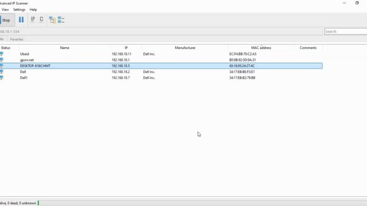The image size is (367, 206).
Task: Restore down the application window
Action: 357,3
